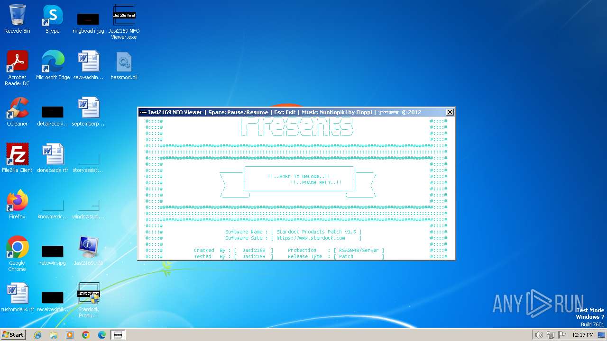Click the 'Stardock Products Patch v1.5' text
Image resolution: width=607 pixels, height=341 pixels.
point(316,232)
